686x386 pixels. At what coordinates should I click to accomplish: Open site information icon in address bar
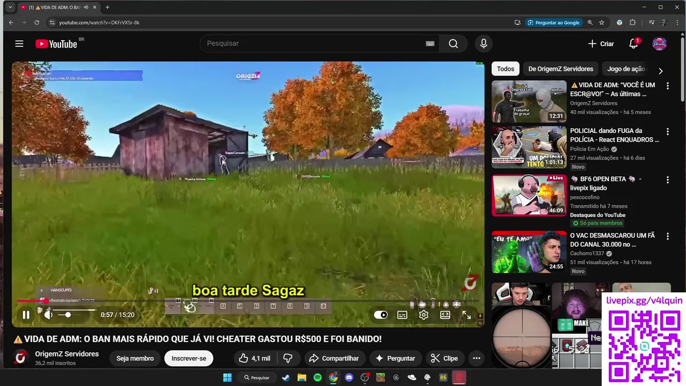click(51, 23)
